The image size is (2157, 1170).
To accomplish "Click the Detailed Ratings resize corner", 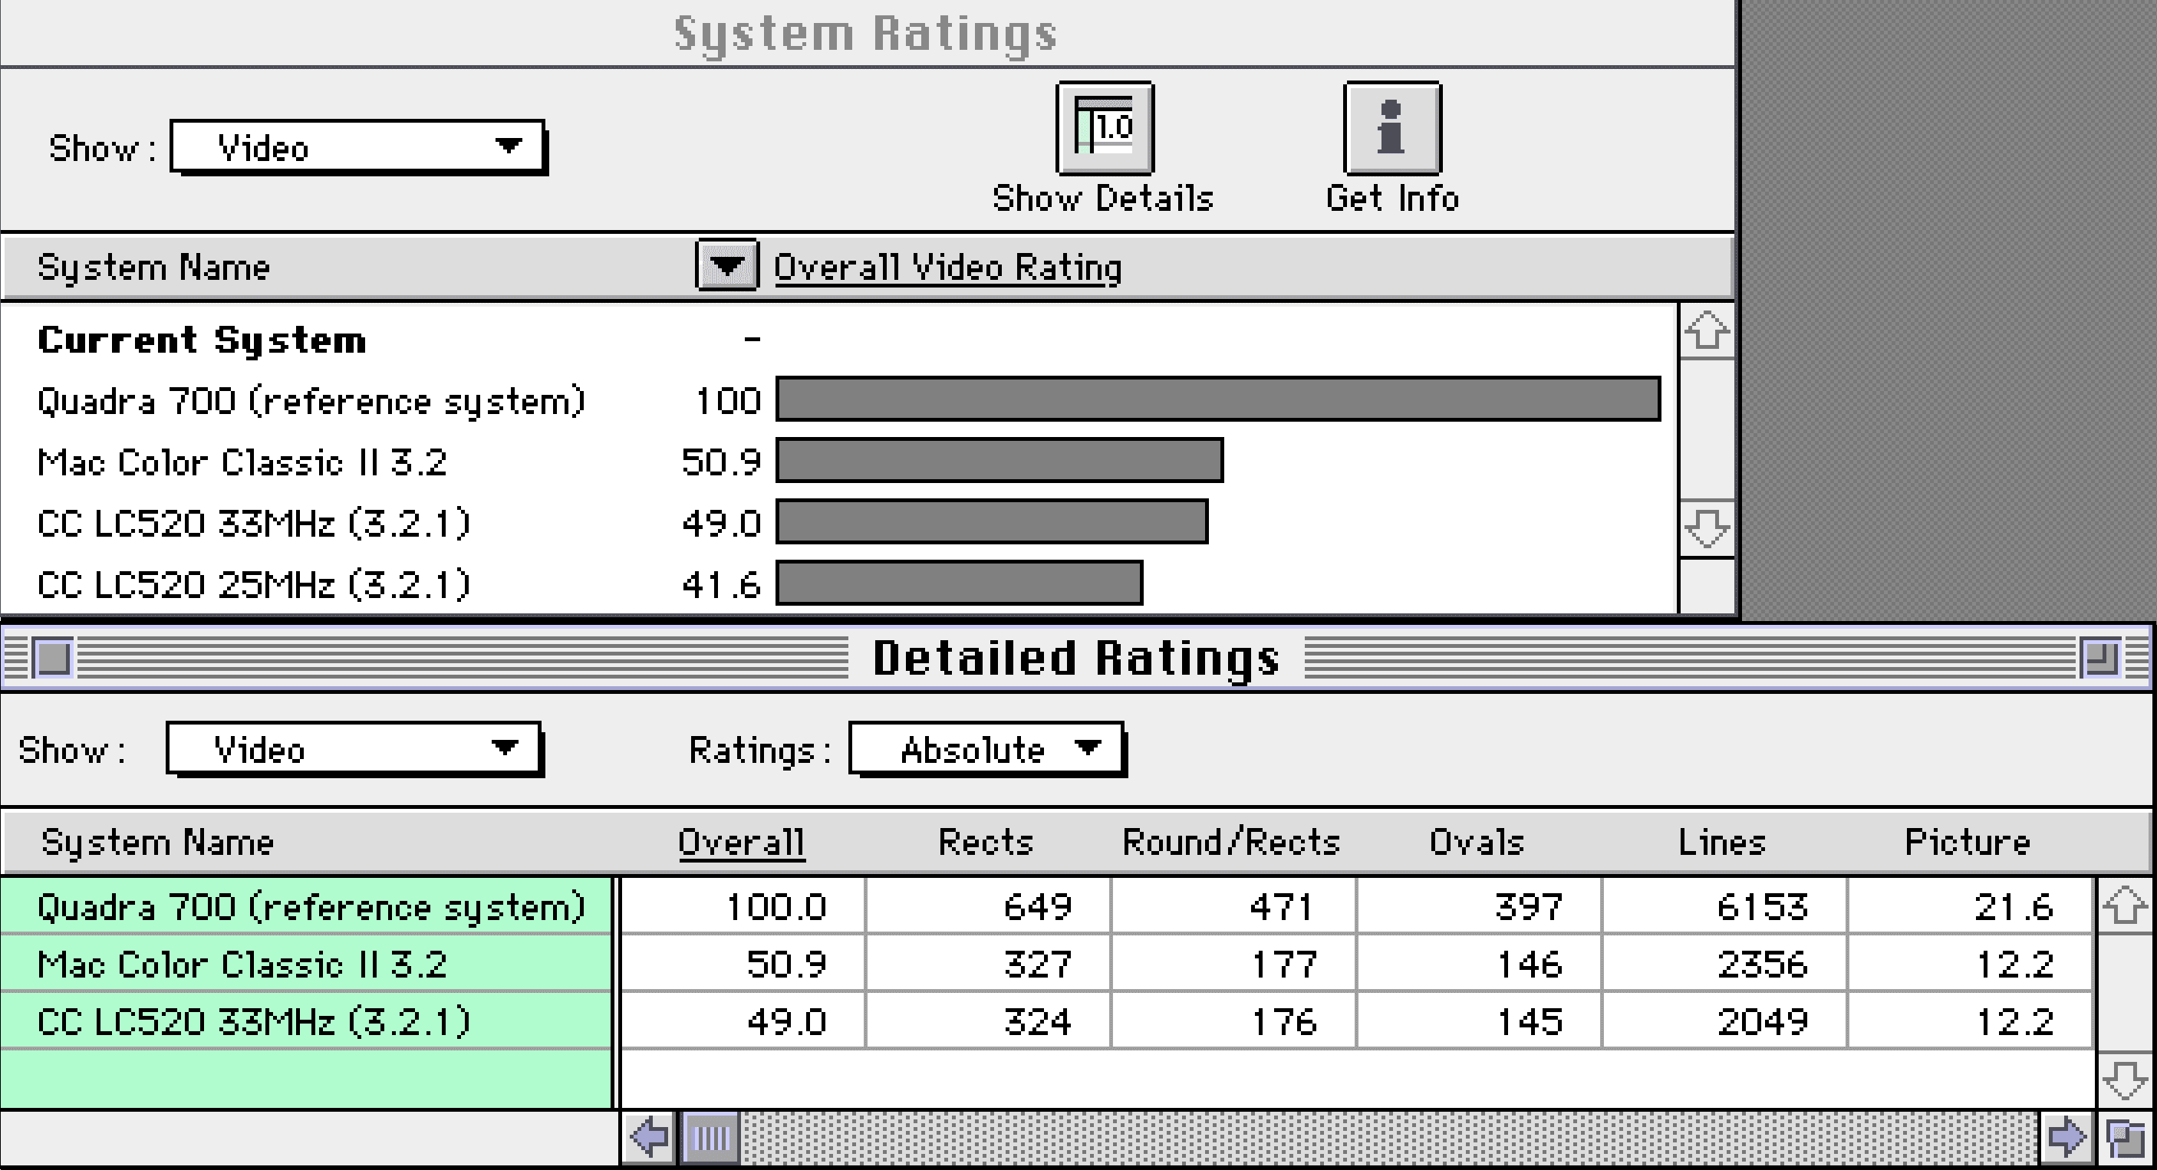I will pyautogui.click(x=2124, y=1139).
